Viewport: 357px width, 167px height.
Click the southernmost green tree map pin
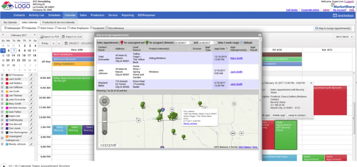point(184,137)
